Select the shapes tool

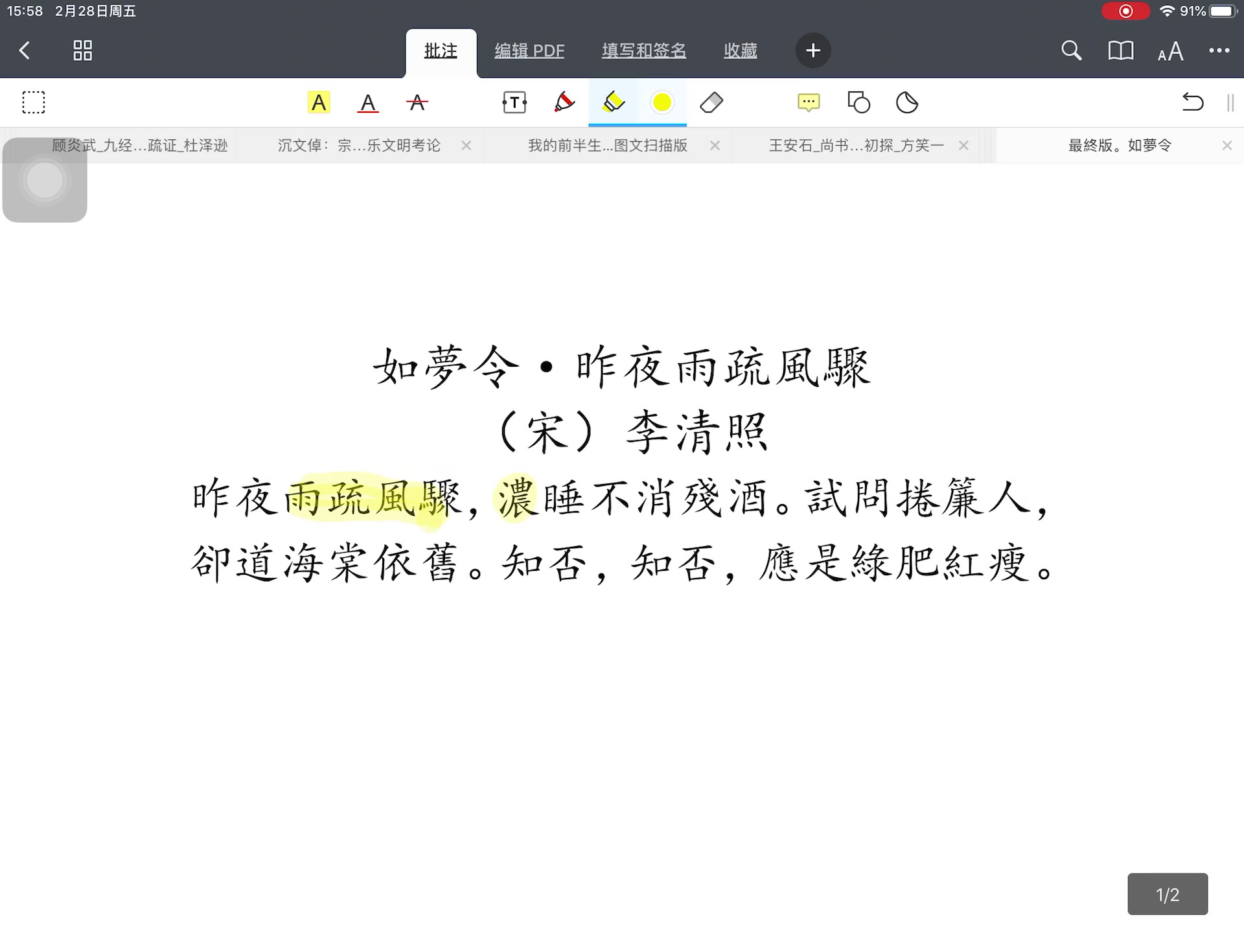(x=858, y=102)
